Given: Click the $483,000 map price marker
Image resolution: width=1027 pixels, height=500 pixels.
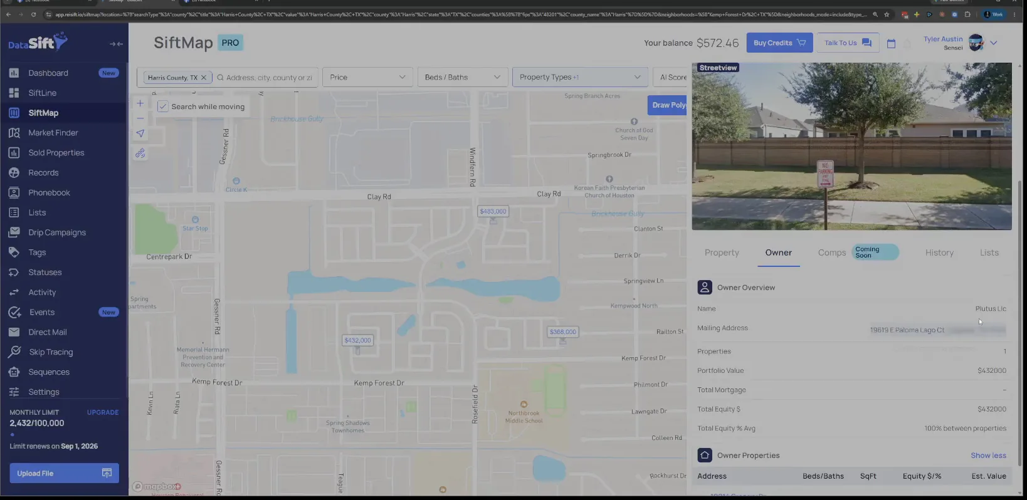Looking at the screenshot, I should click(493, 211).
